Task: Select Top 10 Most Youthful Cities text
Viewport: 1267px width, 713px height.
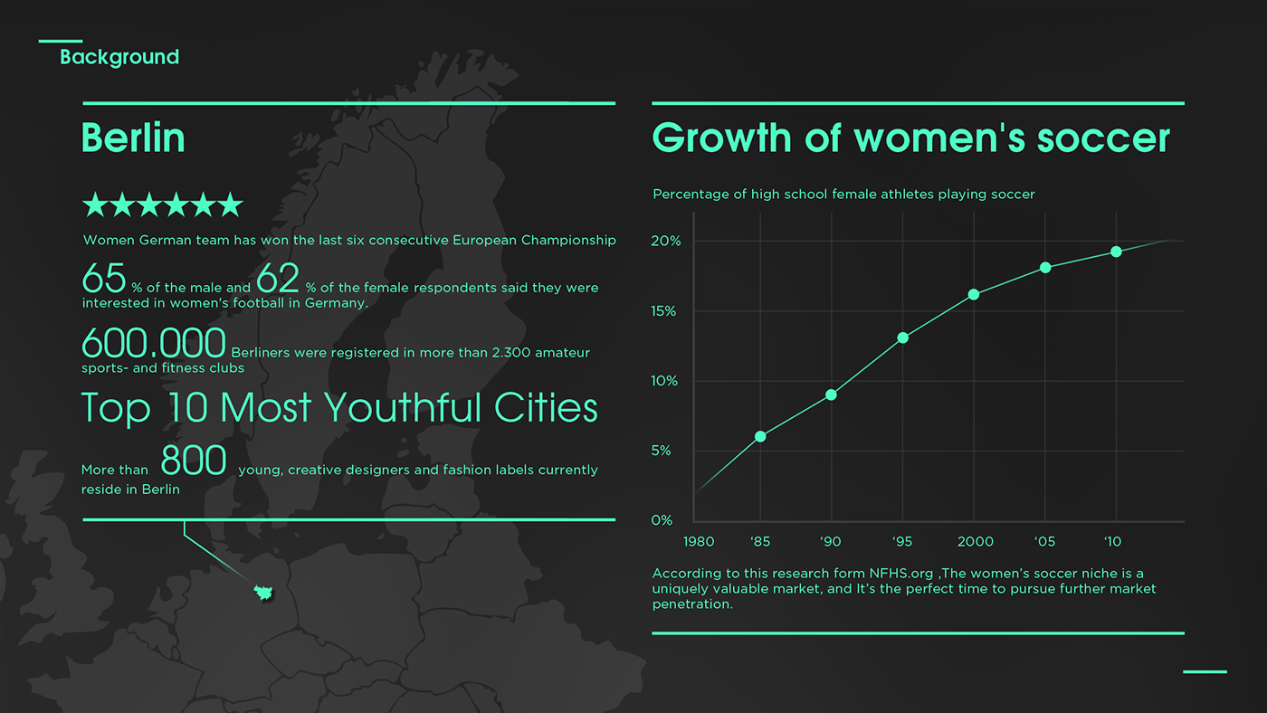Action: click(339, 408)
